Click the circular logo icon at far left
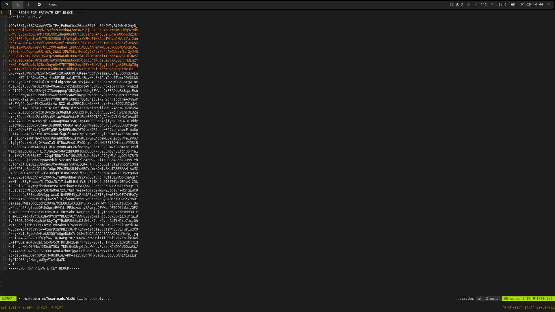 click(7, 5)
